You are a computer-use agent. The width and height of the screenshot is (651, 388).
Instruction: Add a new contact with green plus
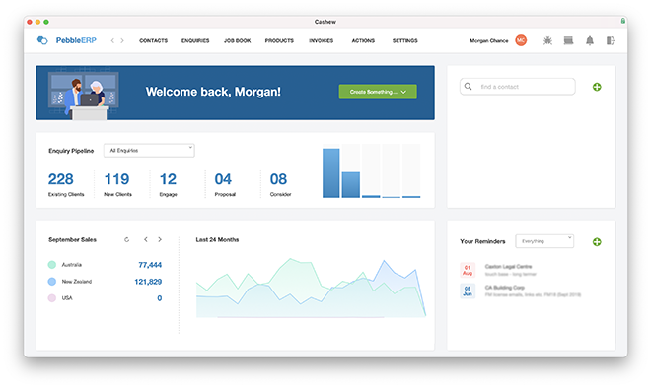point(597,87)
